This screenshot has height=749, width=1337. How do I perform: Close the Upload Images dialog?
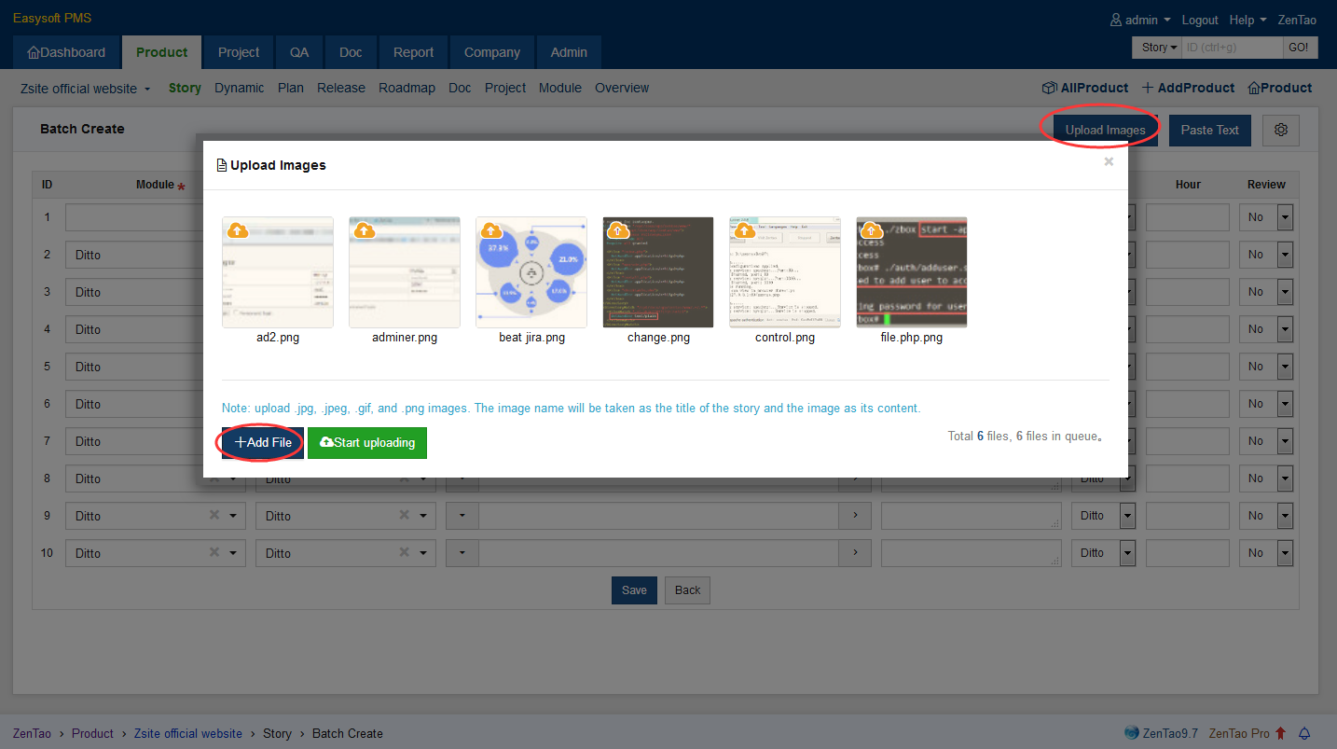point(1109,161)
